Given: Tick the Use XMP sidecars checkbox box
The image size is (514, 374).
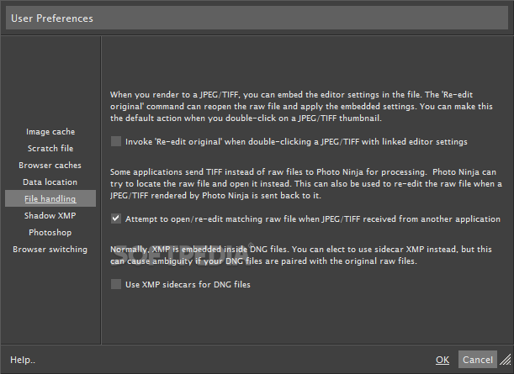Looking at the screenshot, I should pos(116,284).
